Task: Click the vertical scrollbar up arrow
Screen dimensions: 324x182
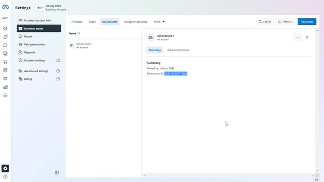Action: pos(317,30)
